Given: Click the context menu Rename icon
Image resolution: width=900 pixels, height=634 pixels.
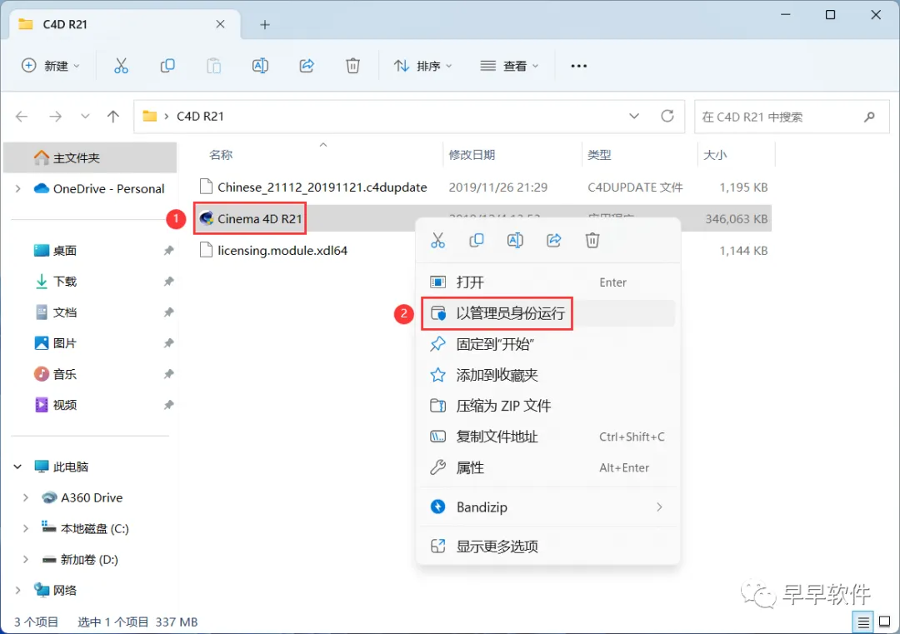Looking at the screenshot, I should (x=515, y=241).
